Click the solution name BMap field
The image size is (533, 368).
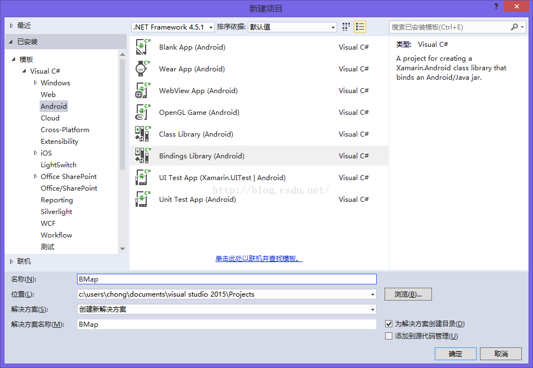(227, 324)
